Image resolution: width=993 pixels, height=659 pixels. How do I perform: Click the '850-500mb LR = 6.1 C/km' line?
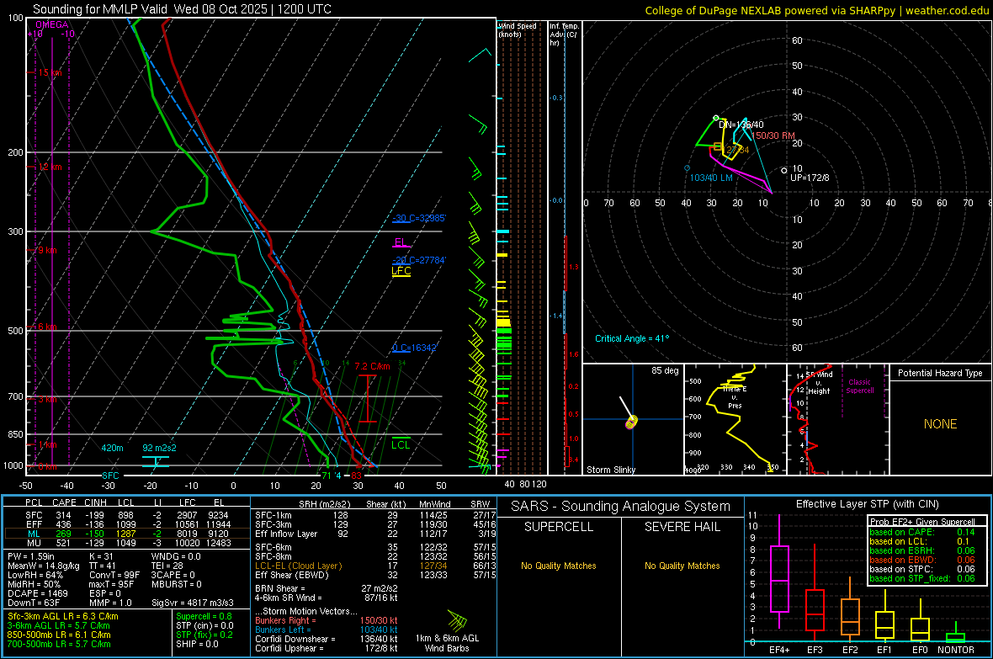pyautogui.click(x=59, y=635)
